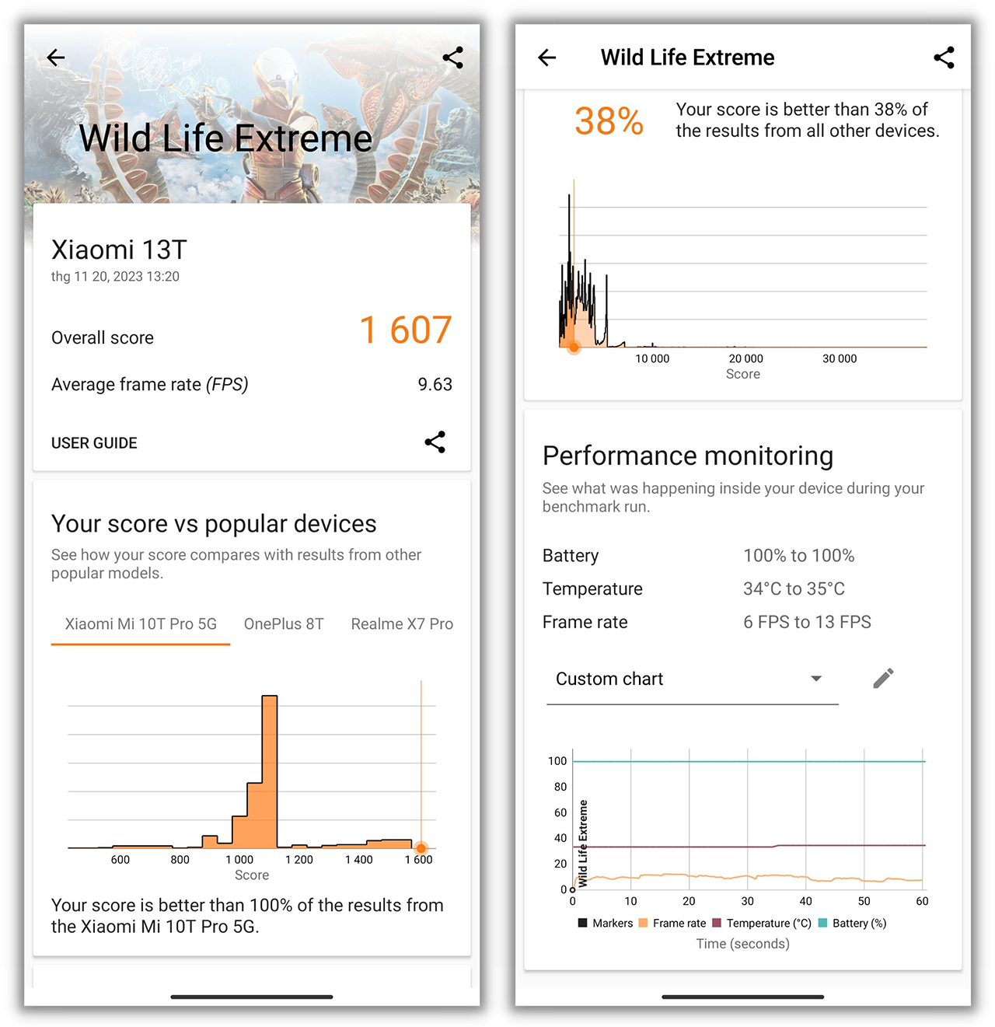Viewport: 995px width, 1027px height.
Task: Click the text saying score is better than 100%
Action: pos(247,916)
